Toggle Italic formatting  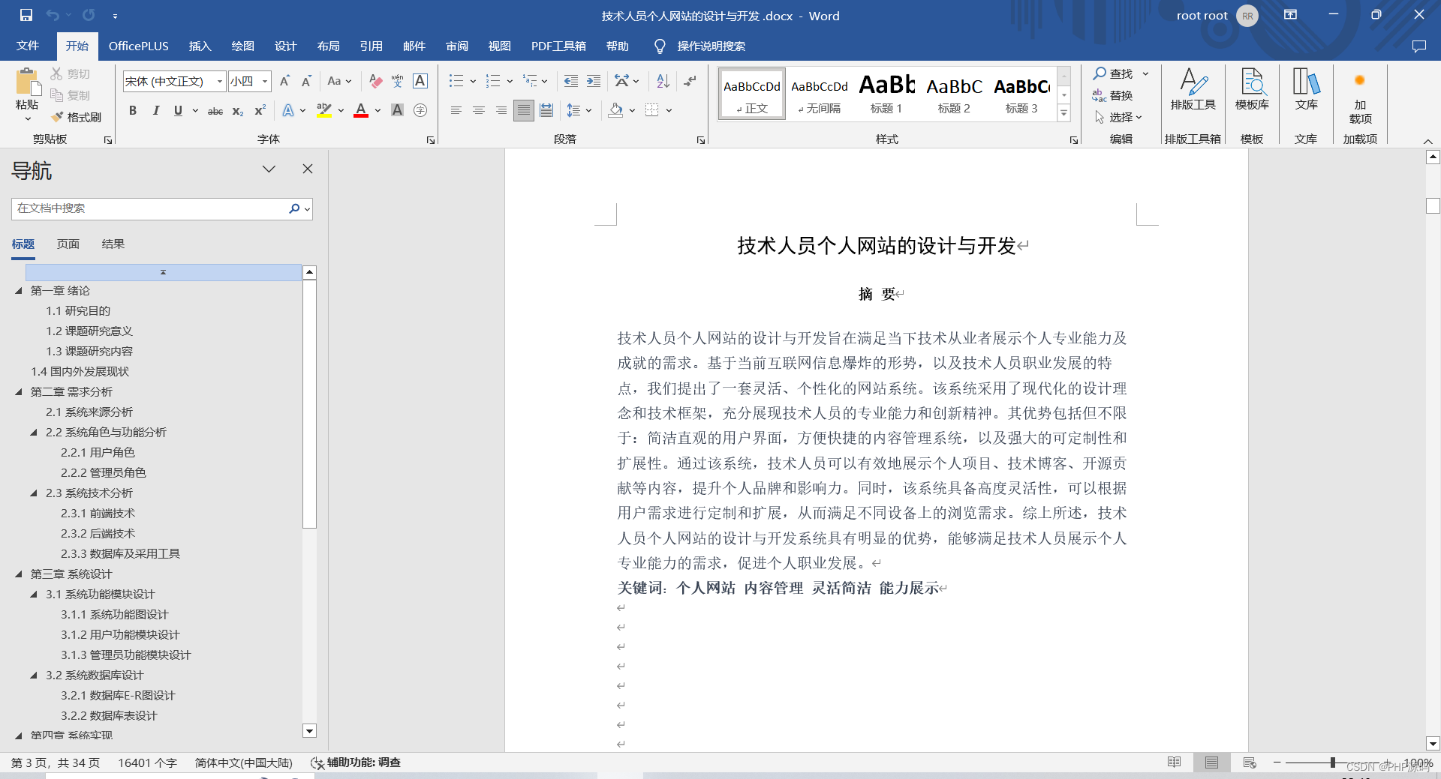(x=155, y=111)
